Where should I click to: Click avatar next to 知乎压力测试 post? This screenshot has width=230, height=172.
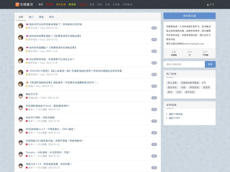(x=21, y=119)
